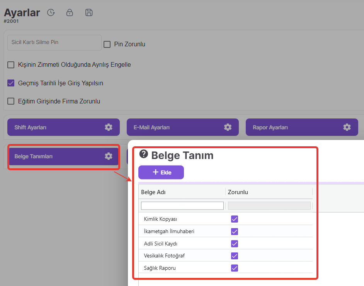The image size is (364, 286).
Task: Uncheck Zorunlu for Sağlık Raporu
Action: pos(234,268)
